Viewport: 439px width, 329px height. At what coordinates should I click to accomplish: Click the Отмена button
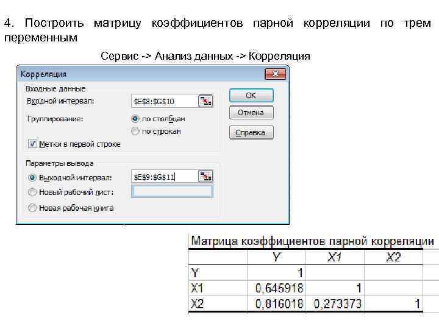click(x=251, y=113)
